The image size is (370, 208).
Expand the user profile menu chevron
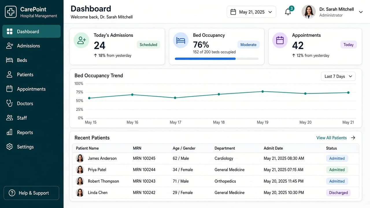pyautogui.click(x=361, y=12)
